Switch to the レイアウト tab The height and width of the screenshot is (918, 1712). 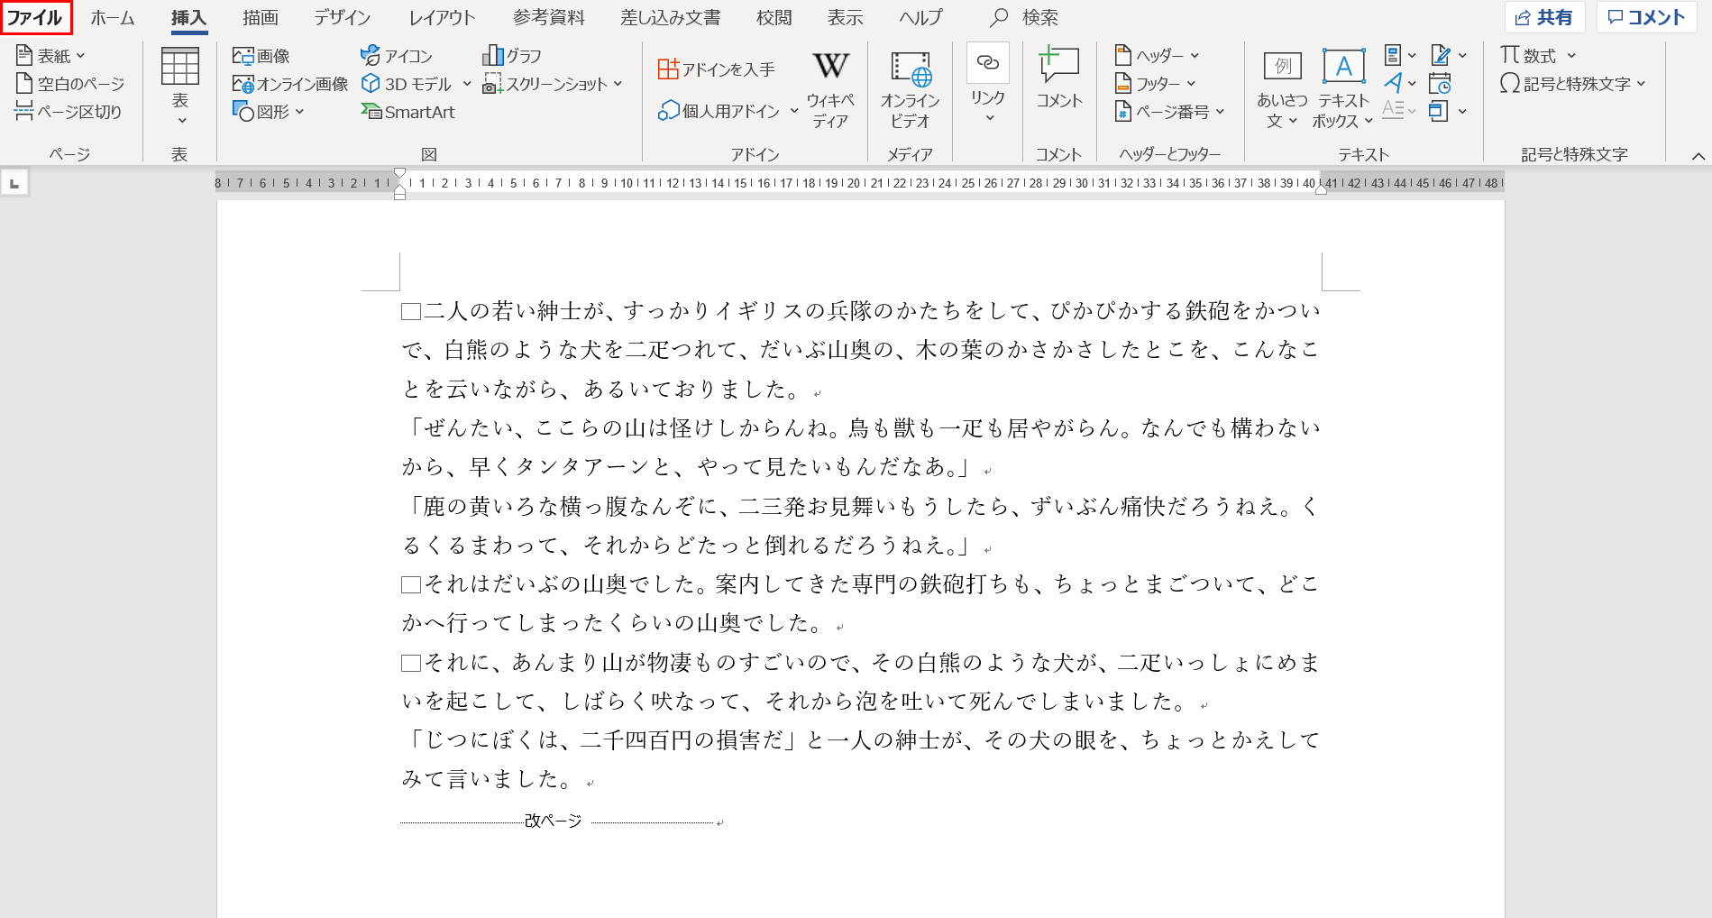pyautogui.click(x=442, y=18)
